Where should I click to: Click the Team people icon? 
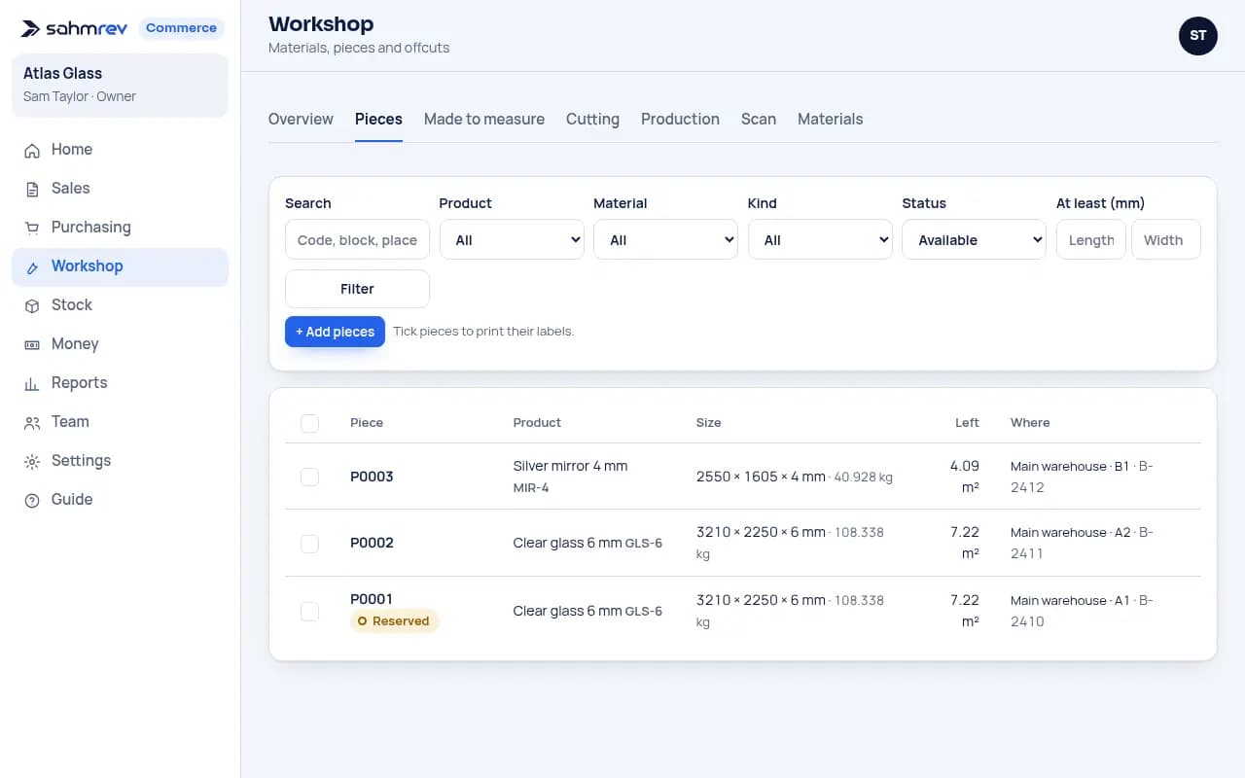click(32, 422)
